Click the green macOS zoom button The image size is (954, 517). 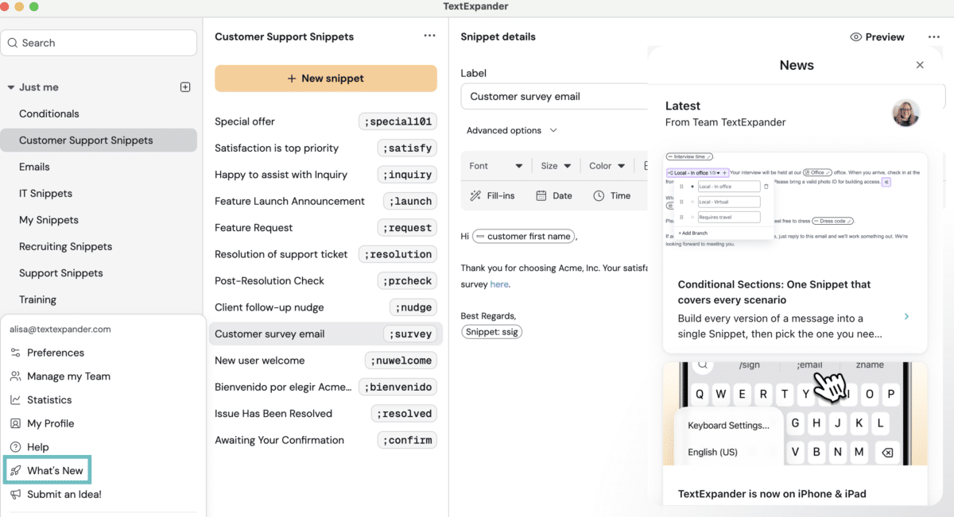pyautogui.click(x=33, y=6)
